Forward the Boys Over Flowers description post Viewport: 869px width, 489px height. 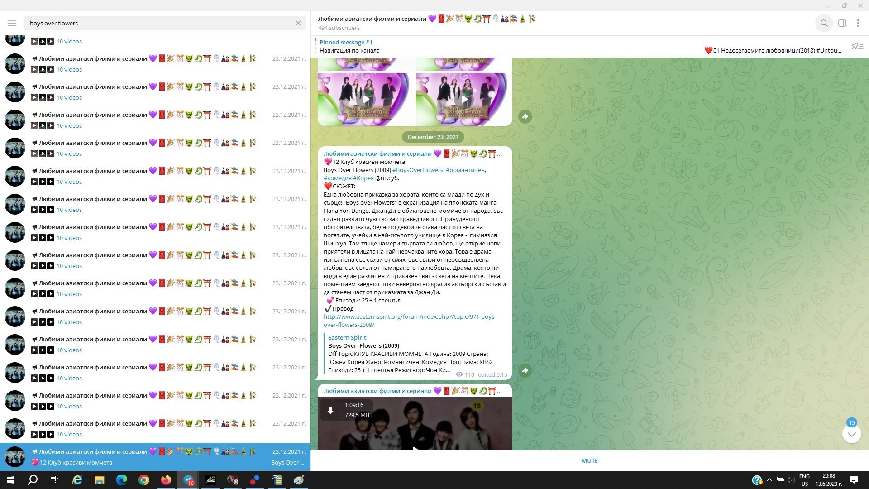click(x=525, y=370)
